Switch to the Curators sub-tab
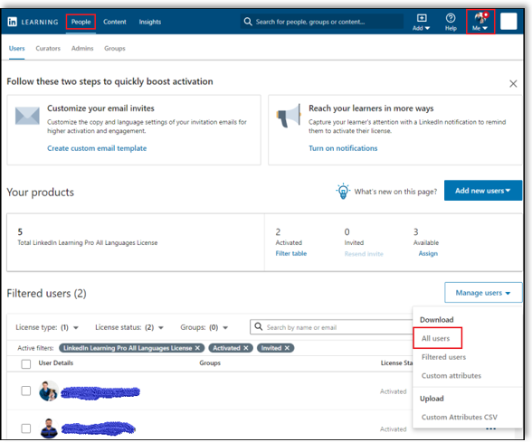 pyautogui.click(x=48, y=49)
